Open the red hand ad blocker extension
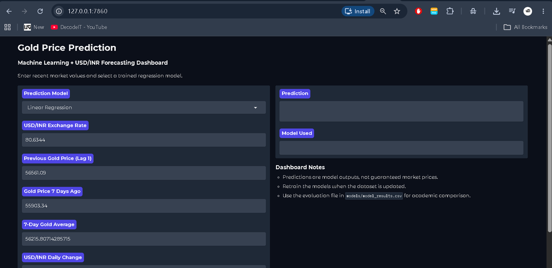This screenshot has width=552, height=268. pyautogui.click(x=418, y=11)
